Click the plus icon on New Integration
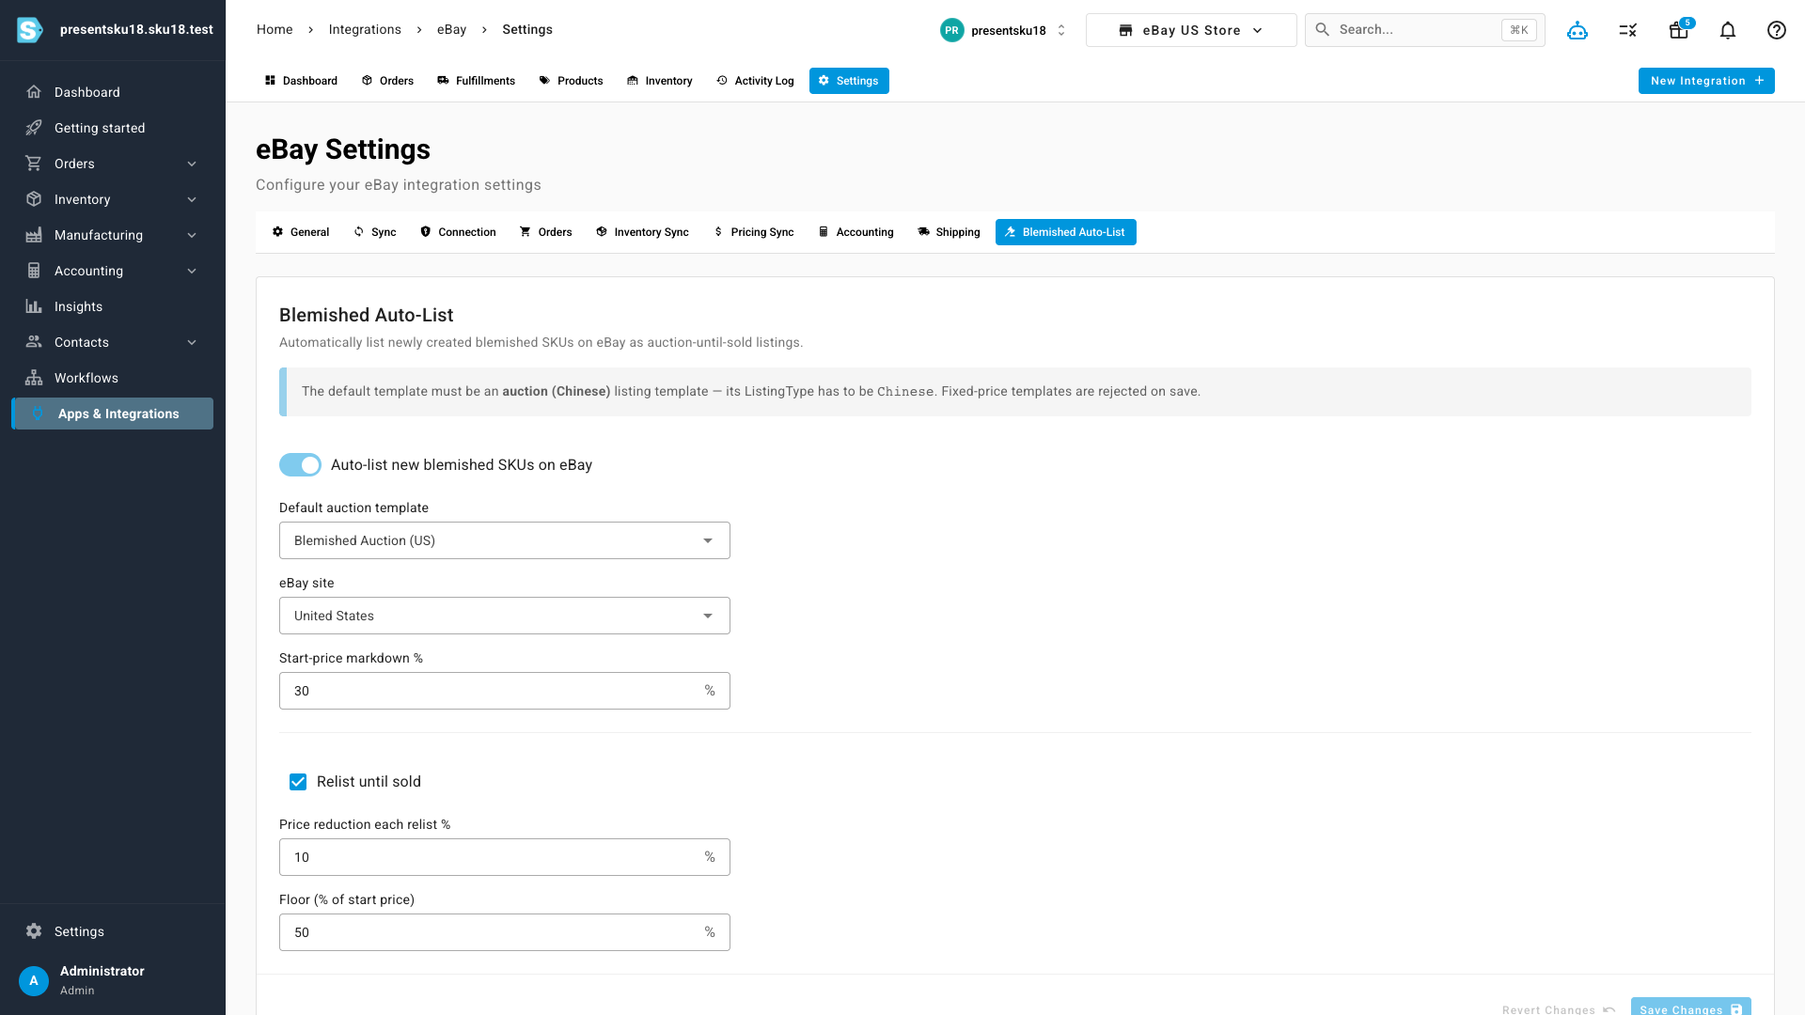Viewport: 1805px width, 1015px height. pyautogui.click(x=1759, y=81)
